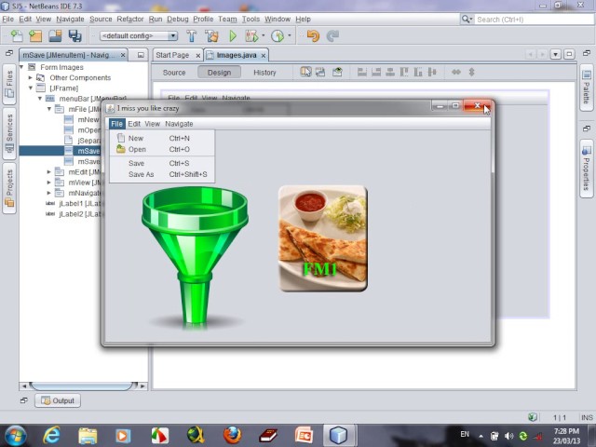The width and height of the screenshot is (596, 447).
Task: Click the New Project toolbar icon
Action: (35, 35)
